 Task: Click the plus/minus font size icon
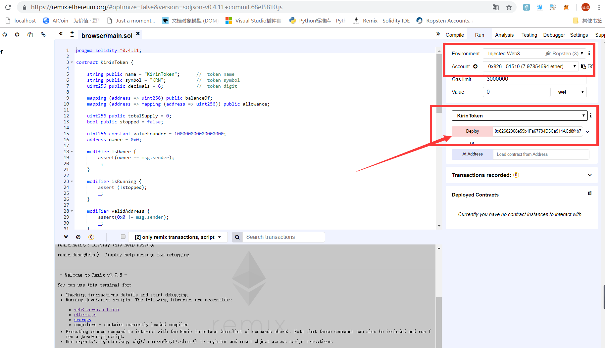[72, 34]
